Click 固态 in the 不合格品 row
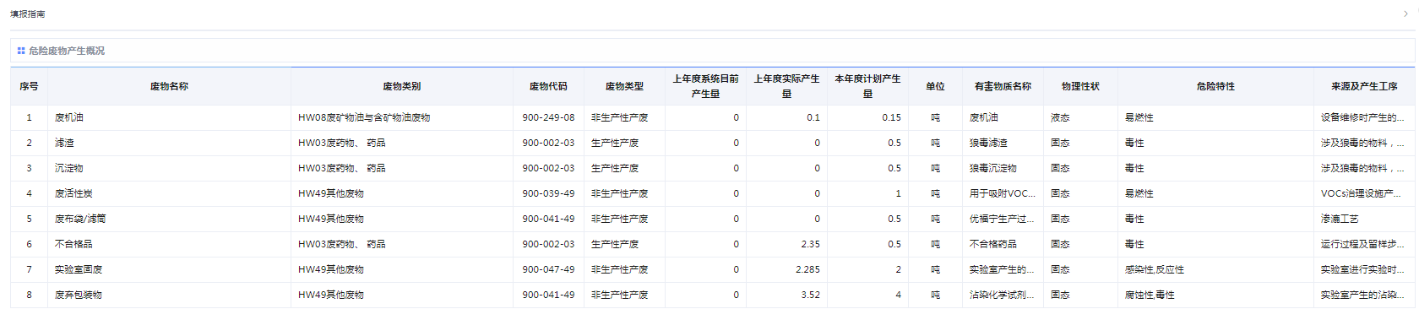1419x309 pixels. click(1060, 244)
